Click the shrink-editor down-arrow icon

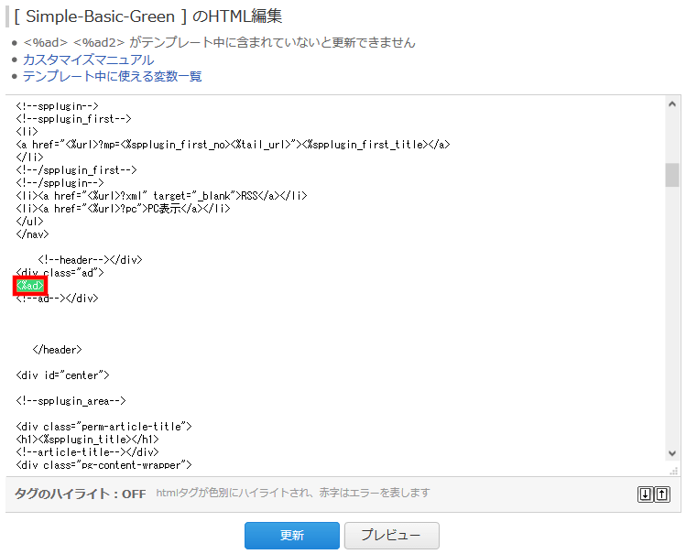pos(646,494)
